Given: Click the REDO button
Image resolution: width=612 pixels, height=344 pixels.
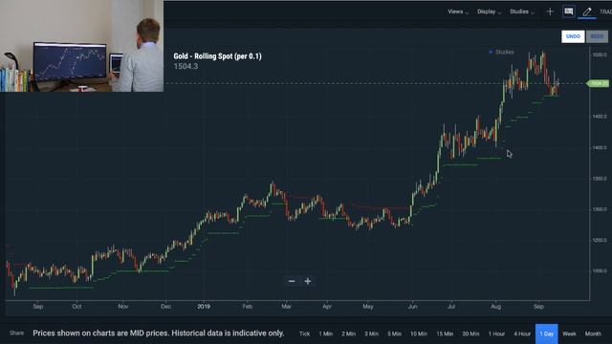Looking at the screenshot, I should pyautogui.click(x=597, y=36).
